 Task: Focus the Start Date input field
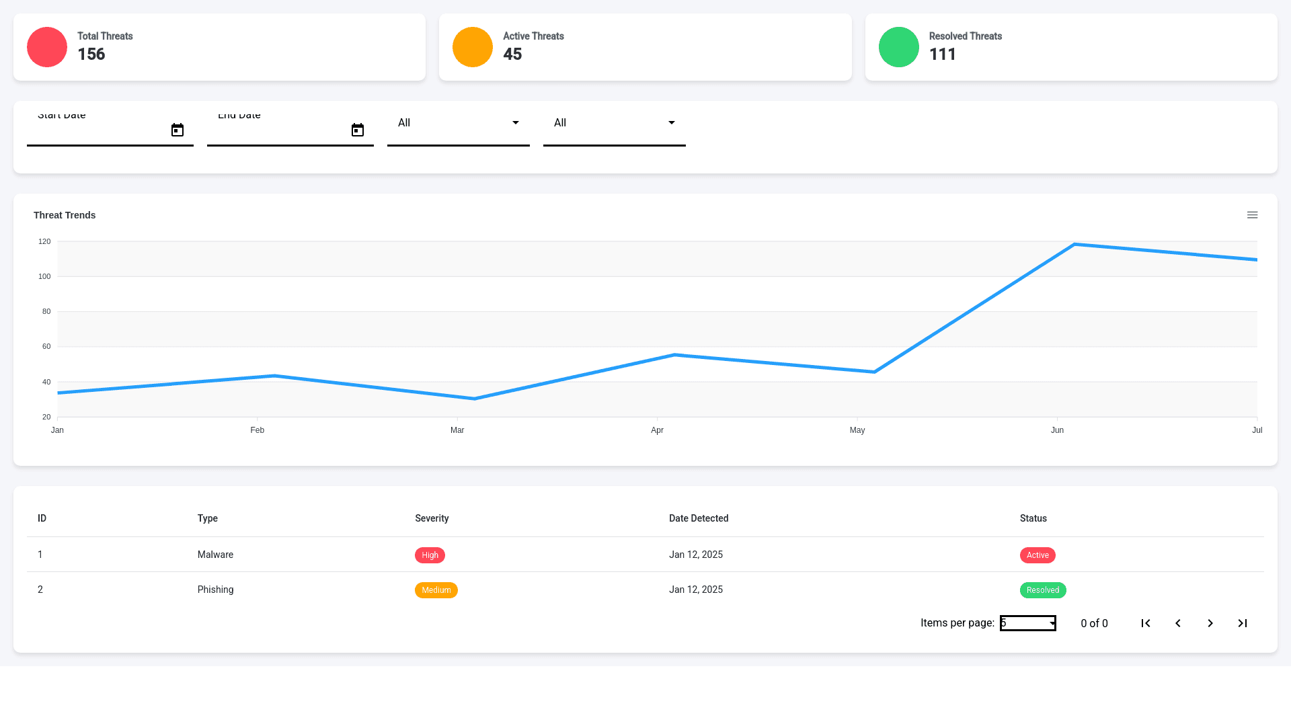pos(97,130)
